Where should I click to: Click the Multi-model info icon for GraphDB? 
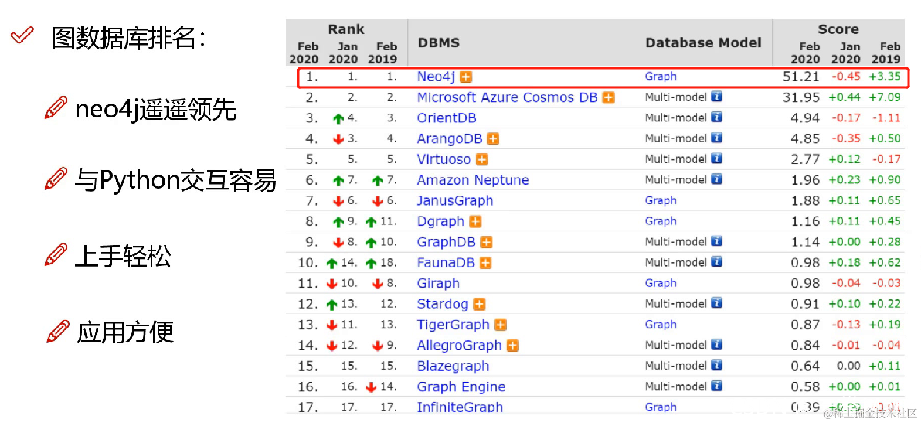[717, 241]
